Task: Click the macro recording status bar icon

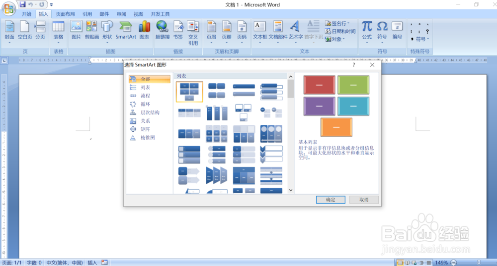Action: 104,263
